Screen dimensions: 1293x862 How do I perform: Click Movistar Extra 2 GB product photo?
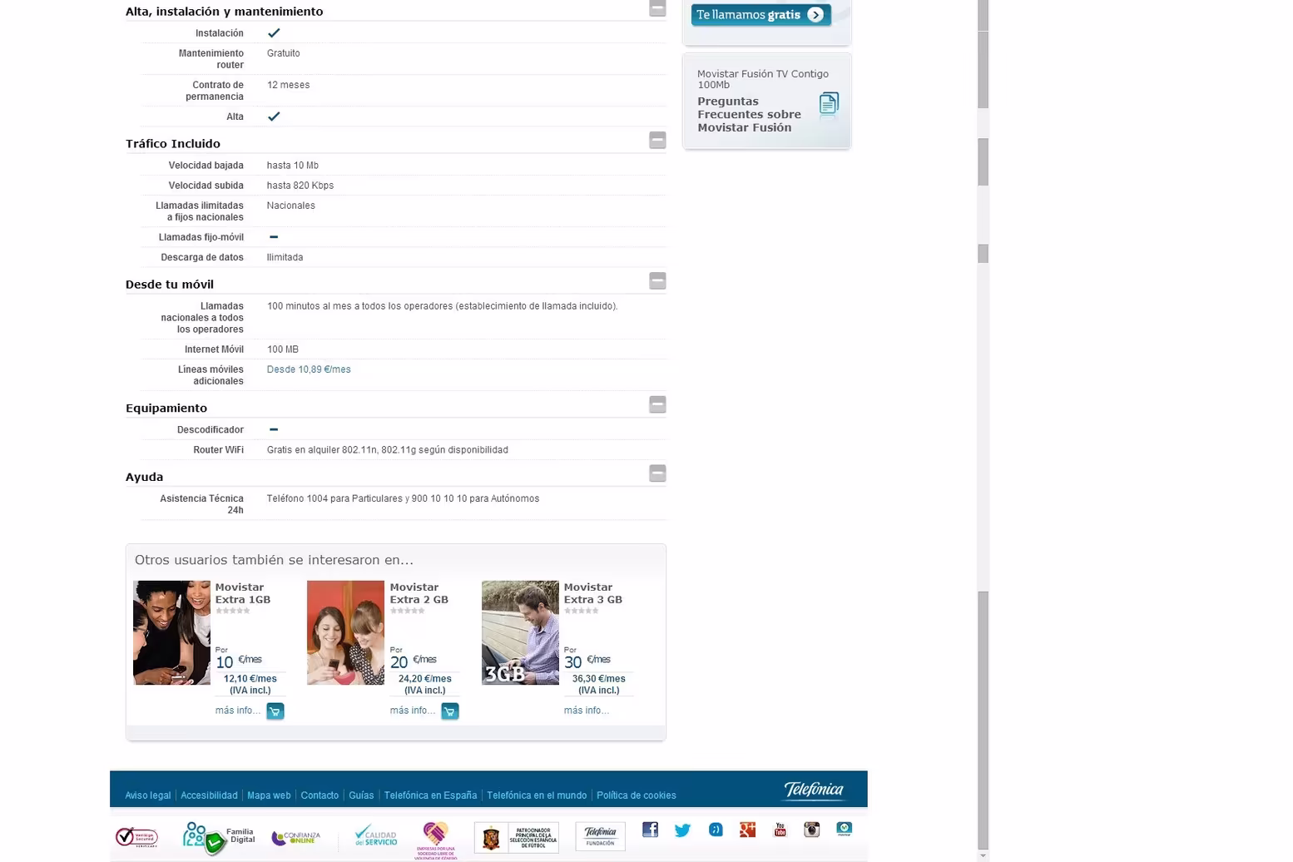345,632
